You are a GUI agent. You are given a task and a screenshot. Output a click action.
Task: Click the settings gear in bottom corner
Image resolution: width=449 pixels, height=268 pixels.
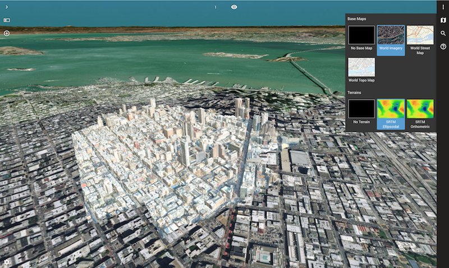click(7, 262)
